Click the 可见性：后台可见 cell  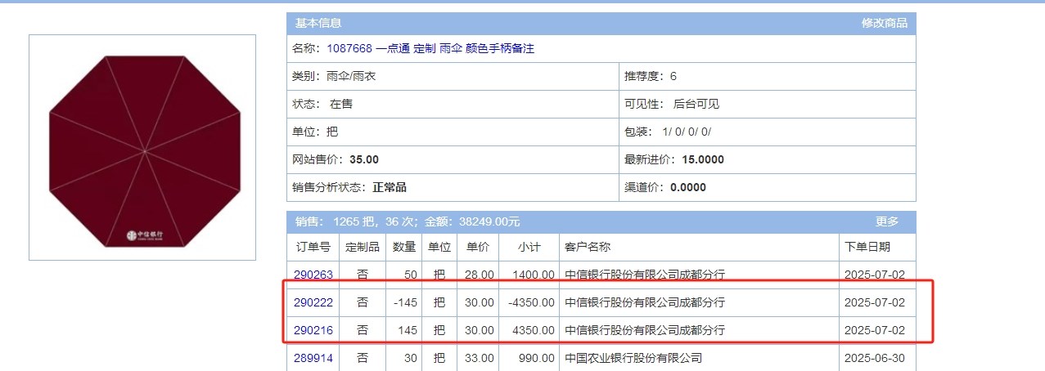pos(767,104)
